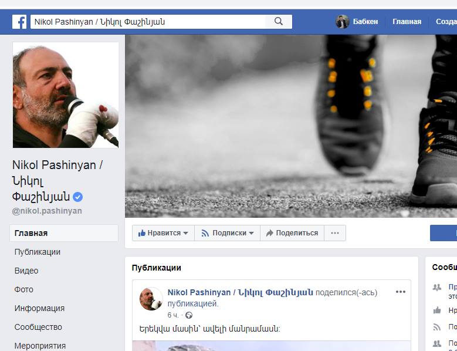The image size is (457, 351).
Task: Click the 6 ч. post timestamp
Action: [x=173, y=315]
